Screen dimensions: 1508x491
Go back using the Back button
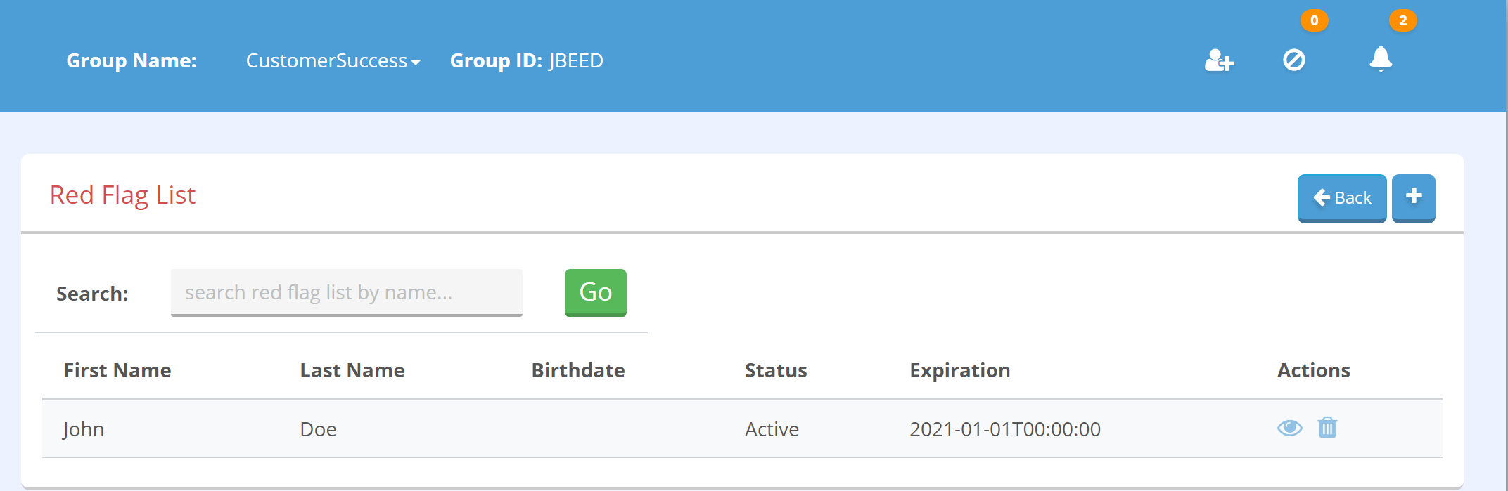1342,198
